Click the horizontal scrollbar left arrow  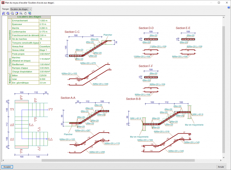tap(3, 160)
